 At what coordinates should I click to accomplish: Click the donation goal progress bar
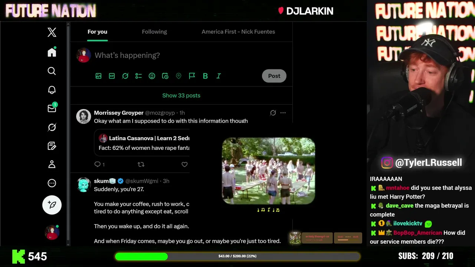pyautogui.click(x=237, y=256)
